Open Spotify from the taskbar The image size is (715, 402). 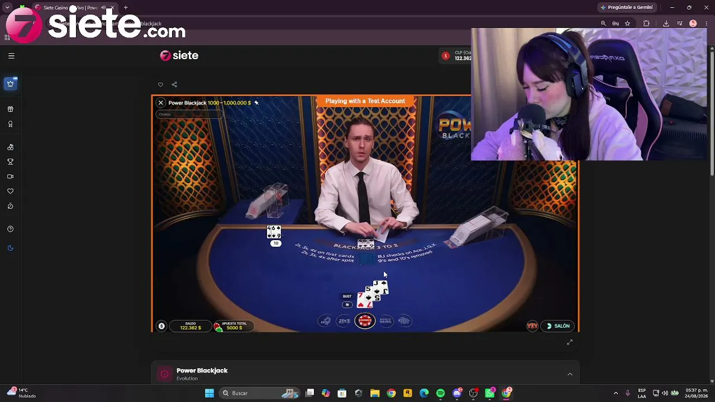click(440, 393)
